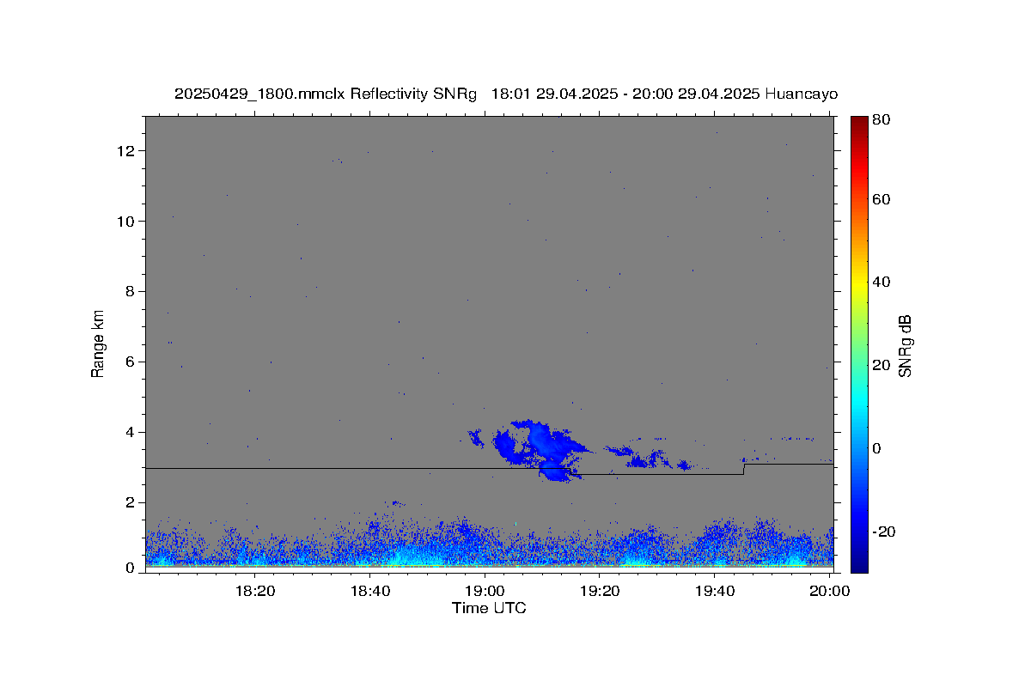The image size is (1031, 687).
Task: Click the 18:20 time tick label
Action: [x=254, y=591]
